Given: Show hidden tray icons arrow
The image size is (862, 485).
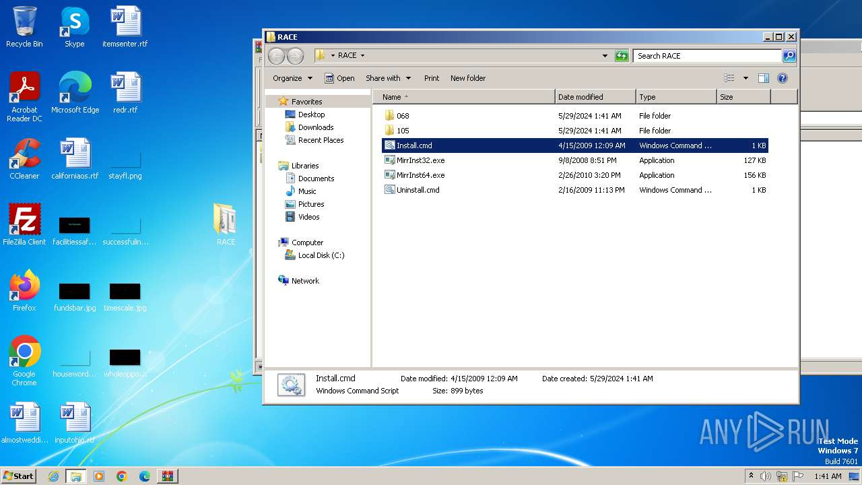Looking at the screenshot, I should coord(751,476).
